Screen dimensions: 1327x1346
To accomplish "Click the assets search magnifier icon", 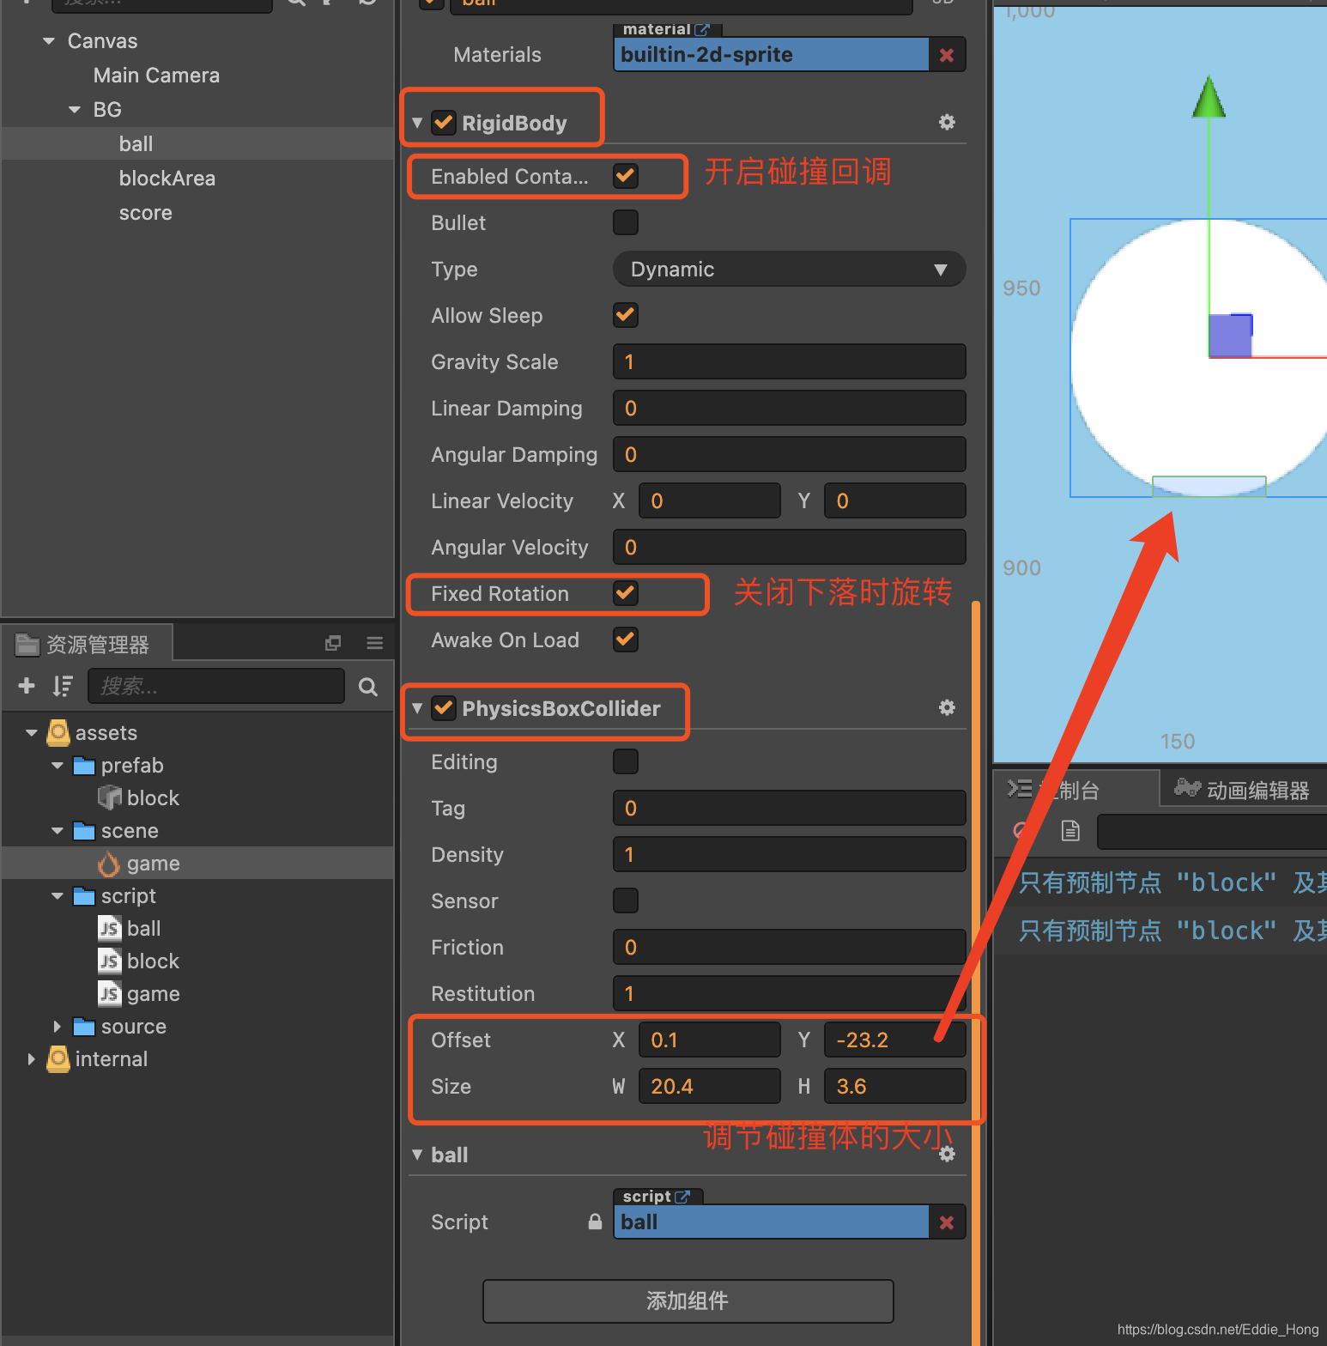I will [368, 687].
